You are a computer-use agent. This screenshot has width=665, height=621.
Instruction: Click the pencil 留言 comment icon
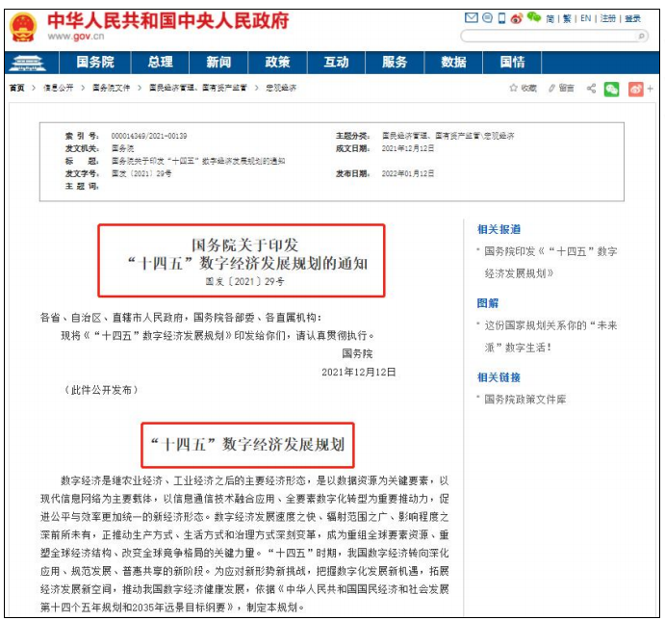click(552, 88)
